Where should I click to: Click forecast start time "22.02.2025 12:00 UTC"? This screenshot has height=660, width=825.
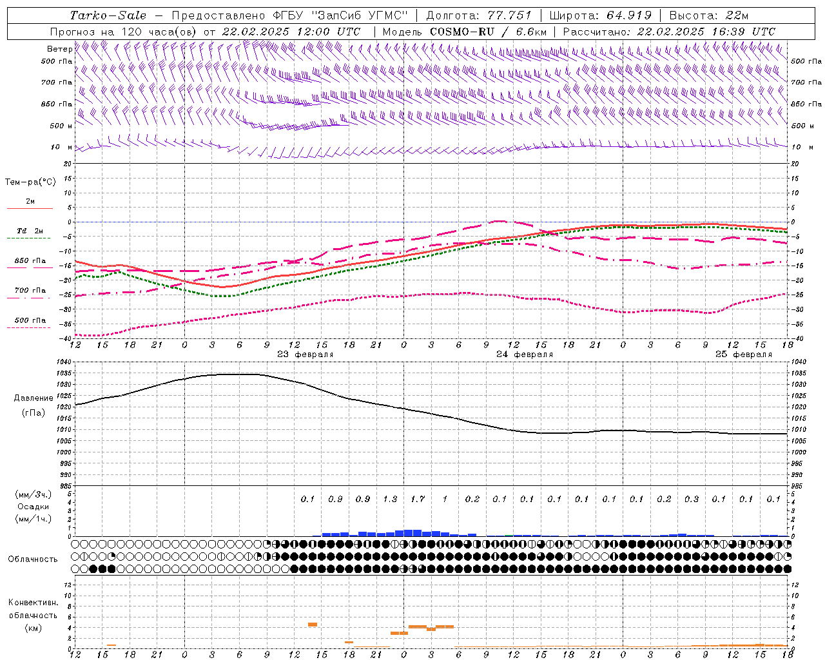(x=291, y=32)
